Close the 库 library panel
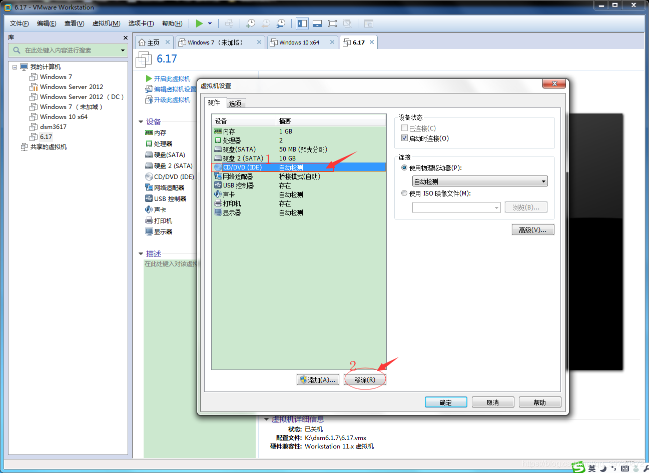The height and width of the screenshot is (473, 649). [126, 37]
